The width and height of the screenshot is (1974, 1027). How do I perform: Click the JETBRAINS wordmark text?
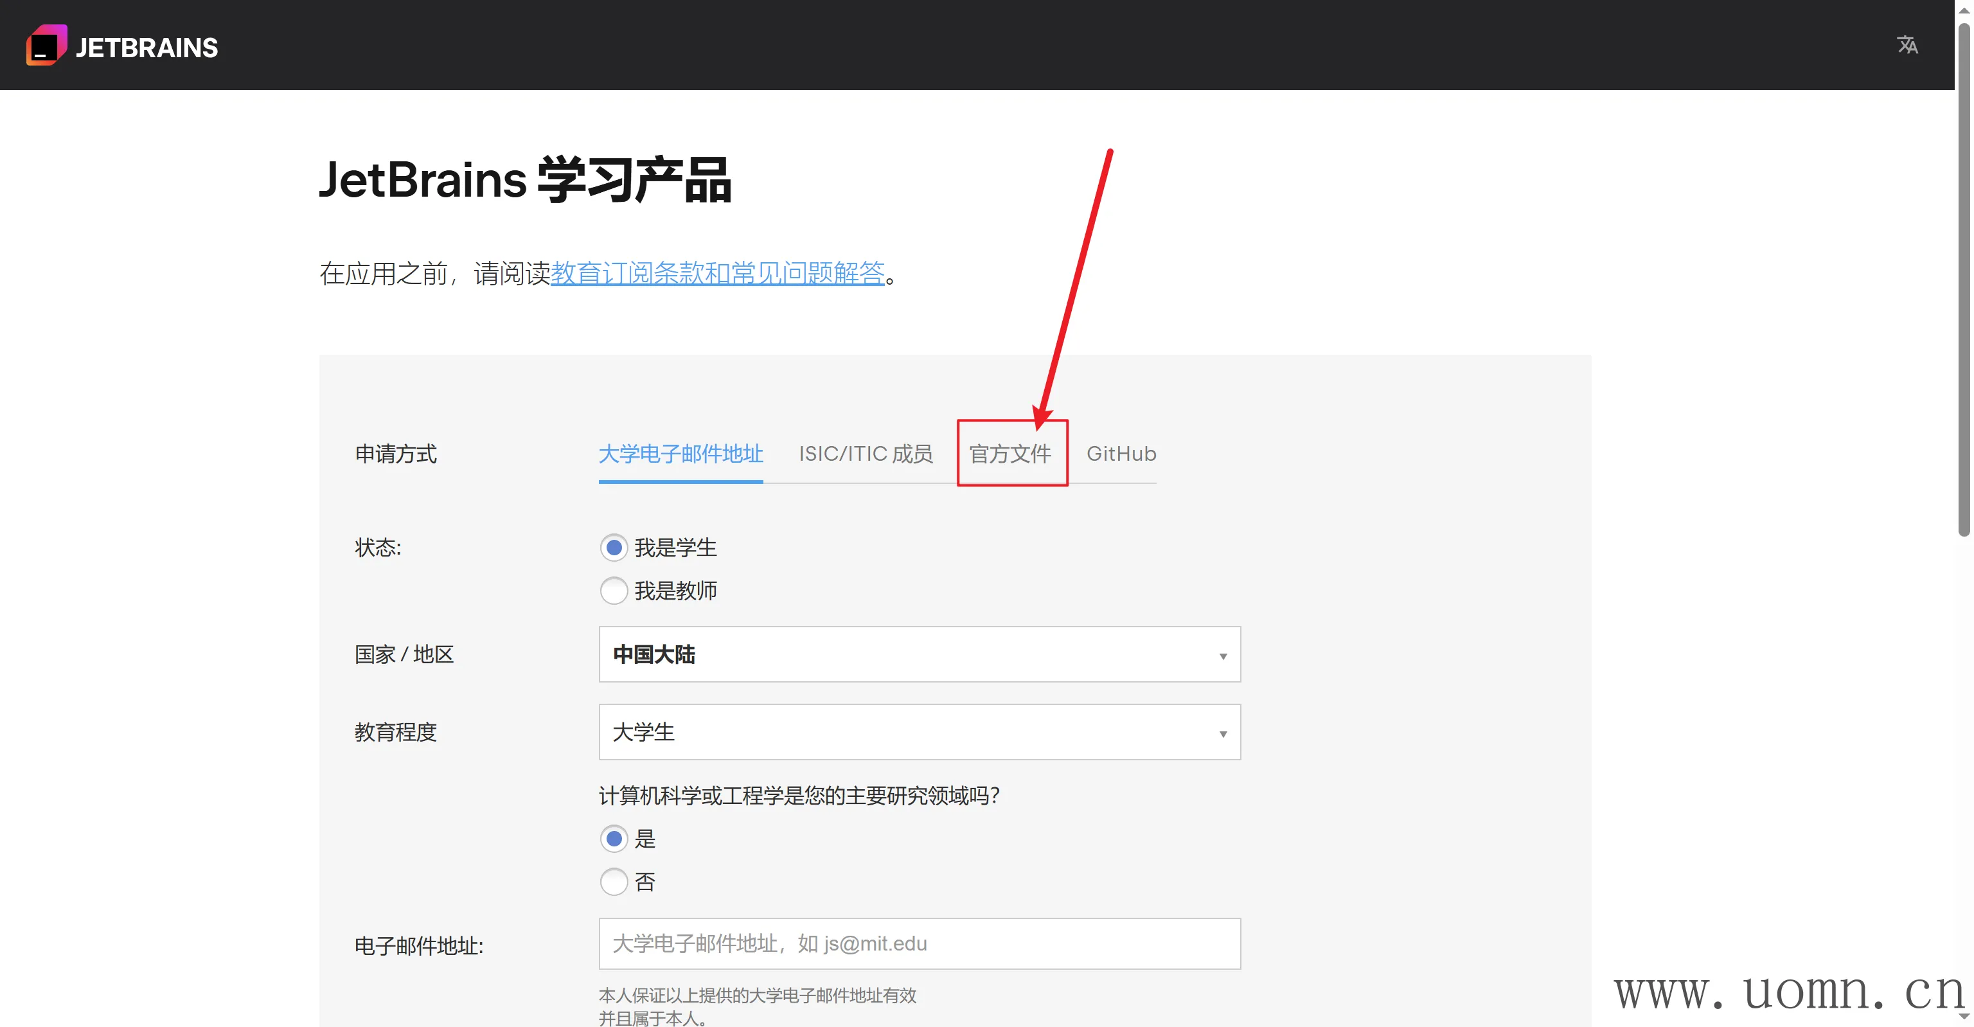pyautogui.click(x=147, y=48)
